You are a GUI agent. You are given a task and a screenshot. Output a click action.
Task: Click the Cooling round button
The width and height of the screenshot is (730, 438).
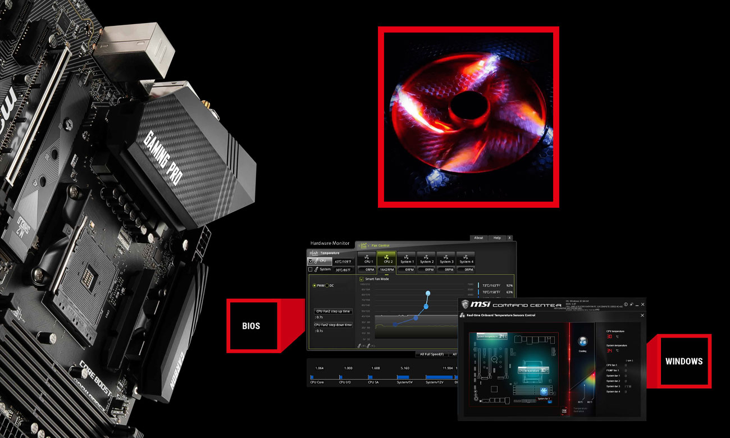coord(583,341)
